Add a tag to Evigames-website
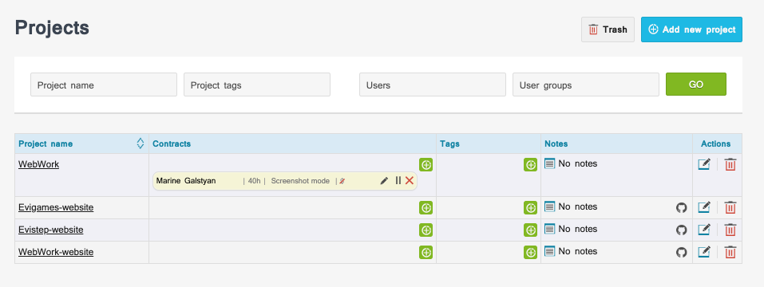Screen dimensions: 764x287 [x=531, y=208]
